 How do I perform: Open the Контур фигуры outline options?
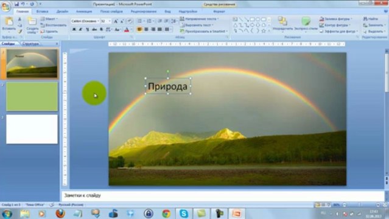335,25
